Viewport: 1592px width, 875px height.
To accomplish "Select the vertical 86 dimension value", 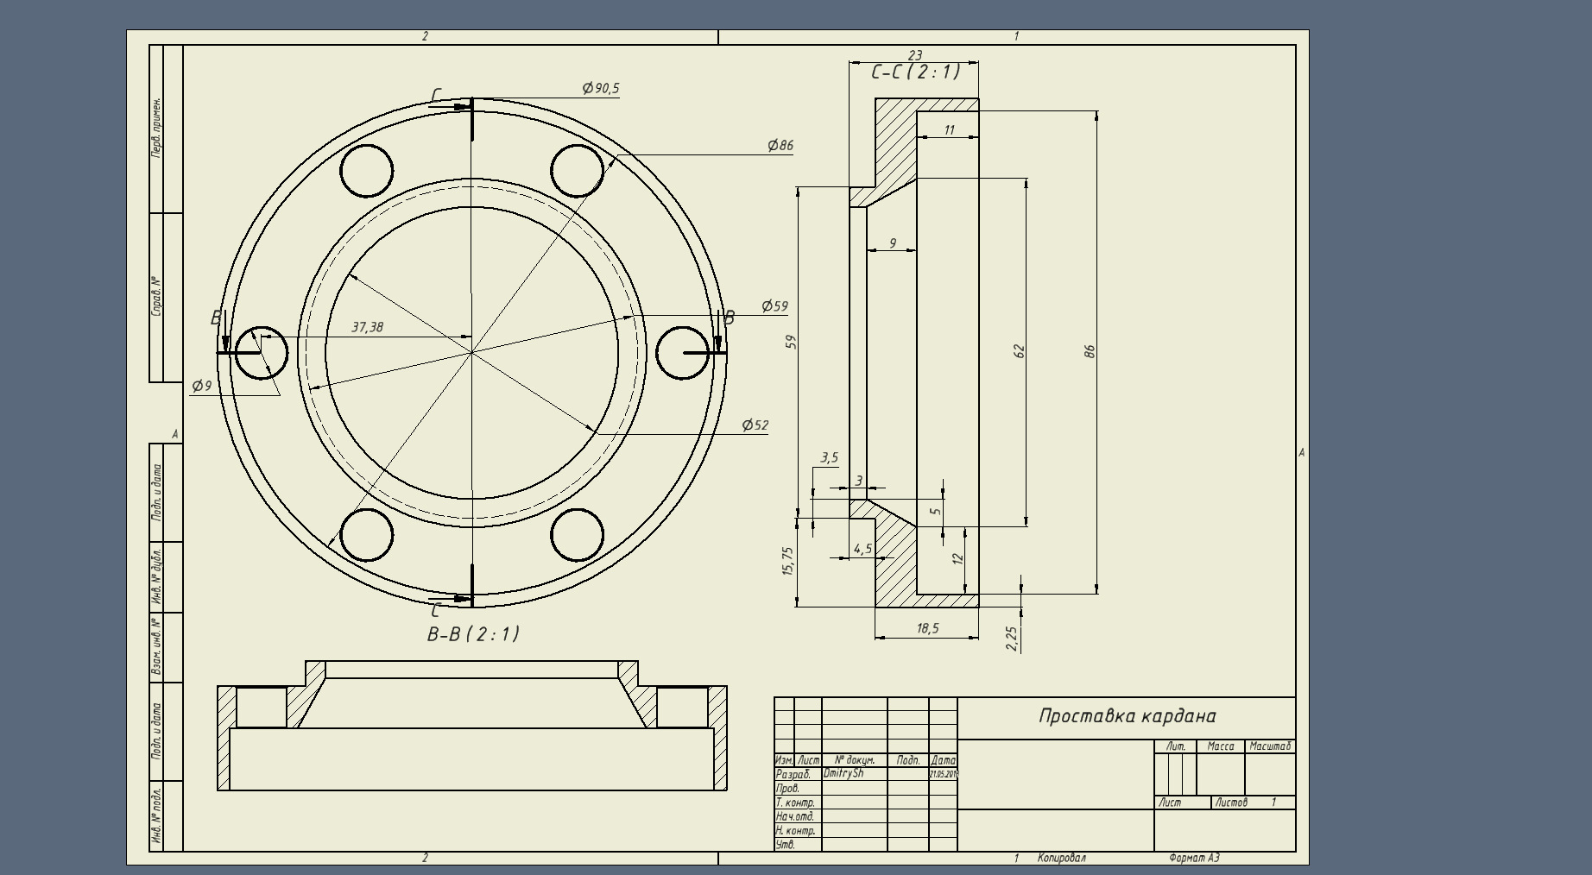I will [1090, 351].
